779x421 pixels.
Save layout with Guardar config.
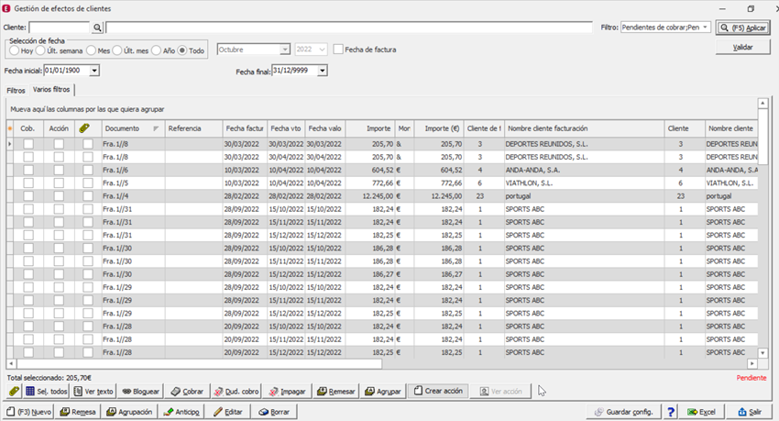tap(624, 412)
